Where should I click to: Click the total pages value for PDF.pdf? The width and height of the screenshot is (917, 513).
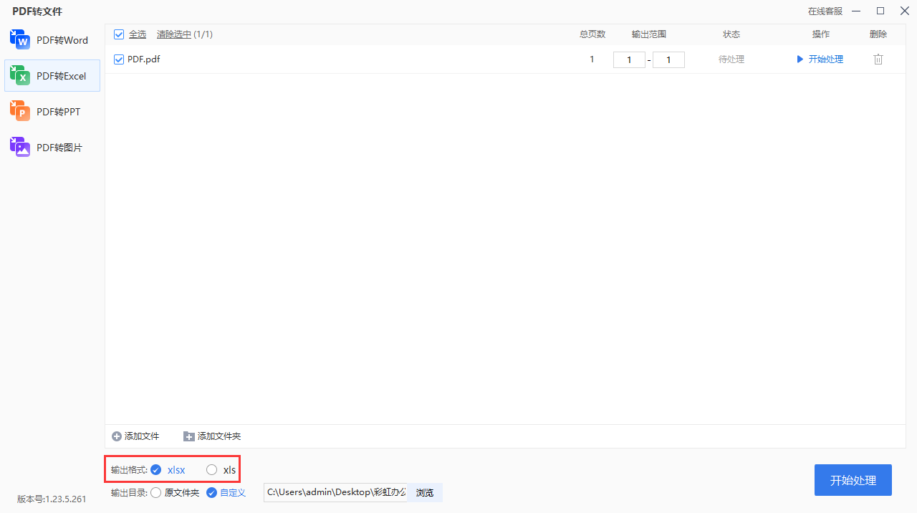(x=592, y=59)
